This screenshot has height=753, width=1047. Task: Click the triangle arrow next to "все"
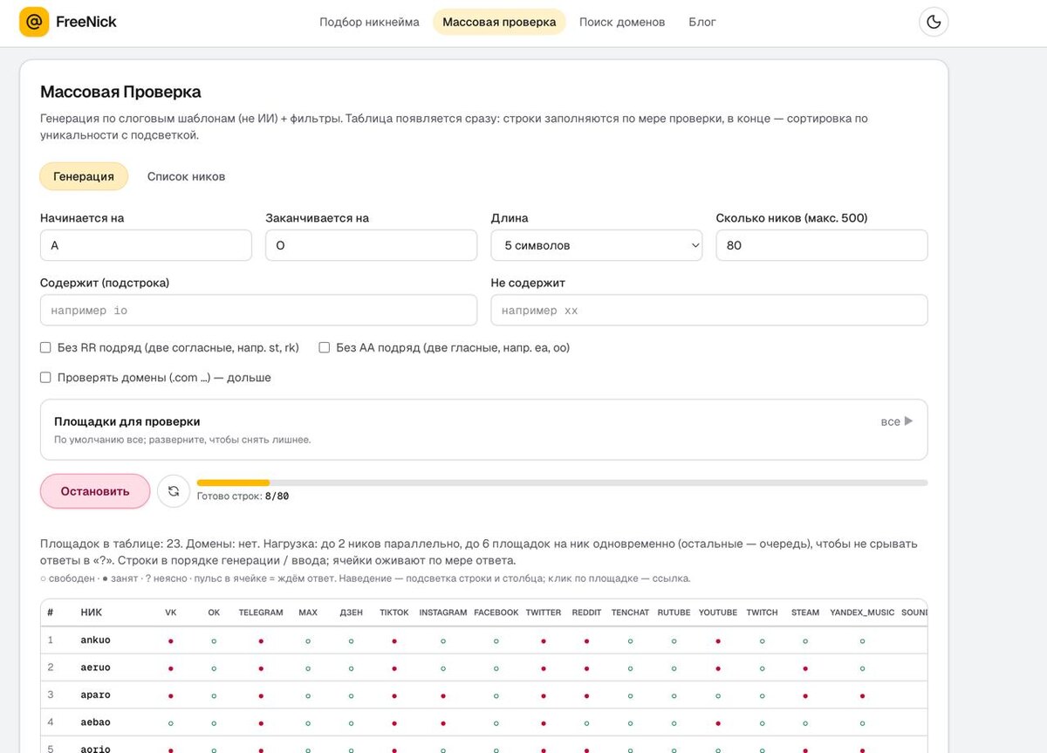(908, 421)
